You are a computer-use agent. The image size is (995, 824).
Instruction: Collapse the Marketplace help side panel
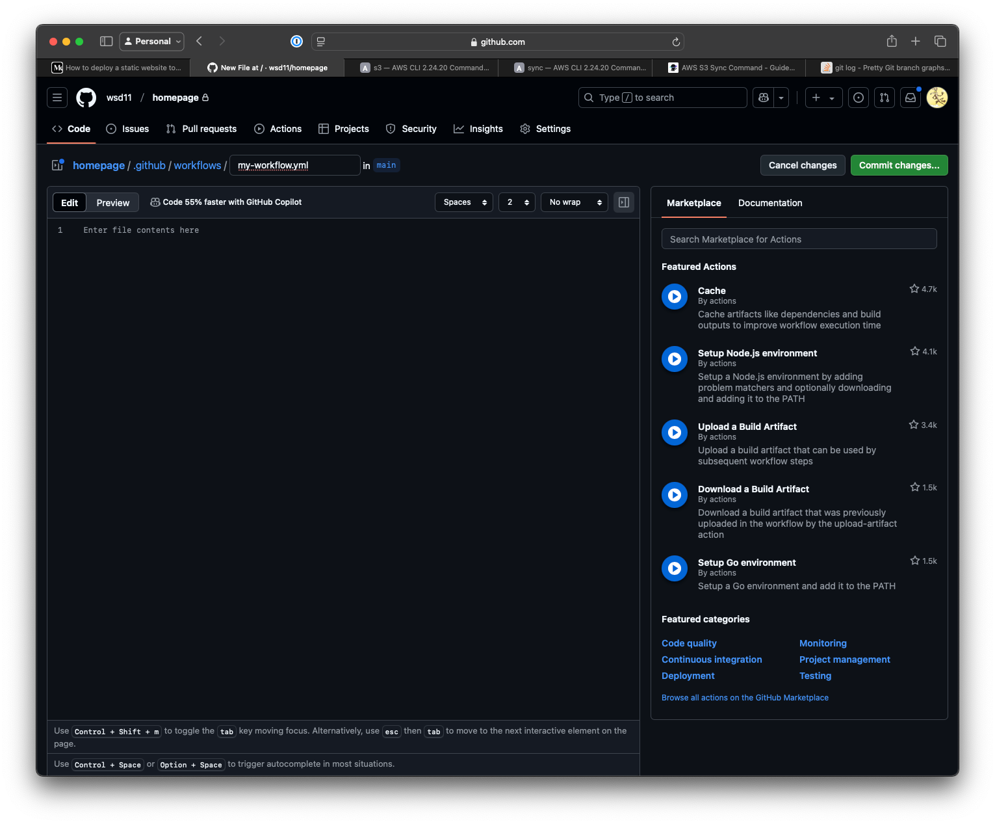click(623, 202)
